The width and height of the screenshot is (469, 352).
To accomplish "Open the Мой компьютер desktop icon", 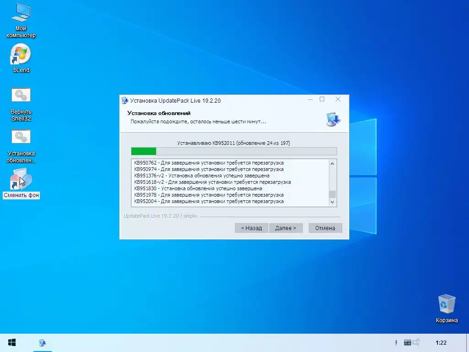I will pyautogui.click(x=21, y=20).
